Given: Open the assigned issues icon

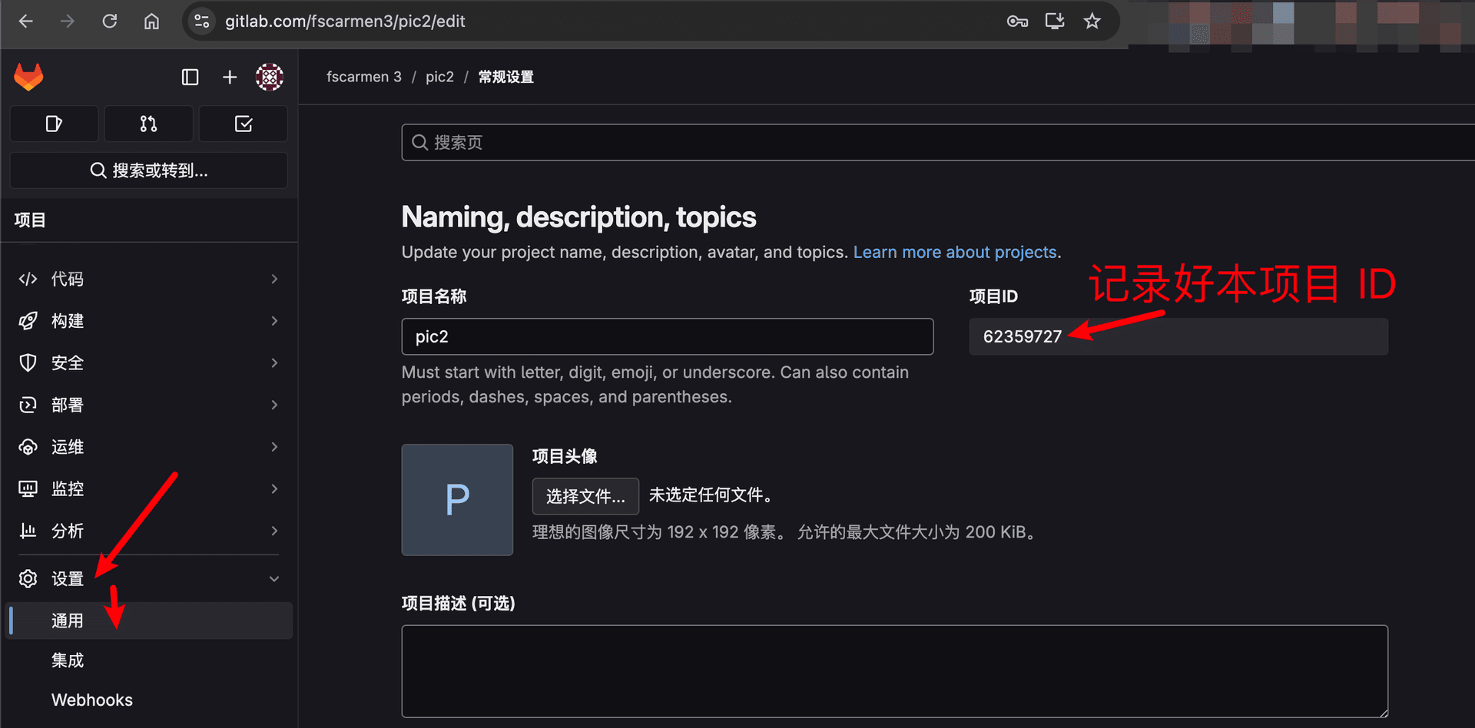Looking at the screenshot, I should (x=54, y=124).
